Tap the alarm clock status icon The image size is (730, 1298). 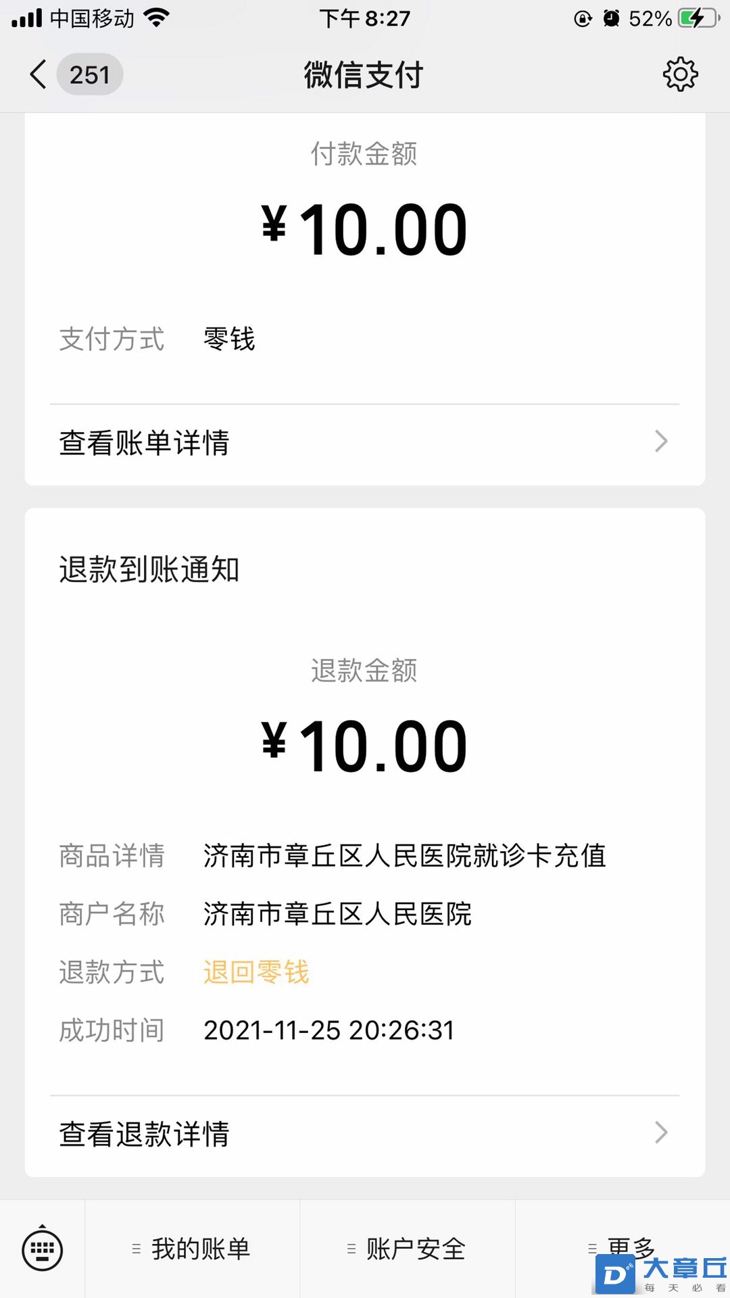point(611,18)
